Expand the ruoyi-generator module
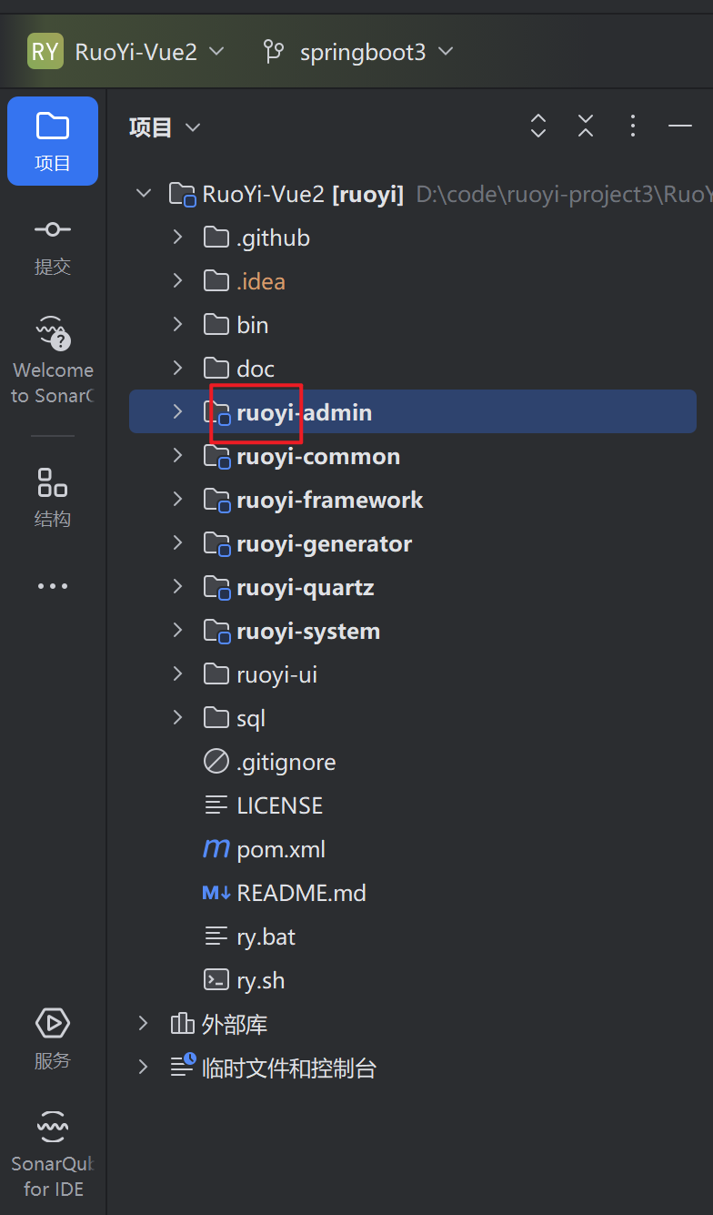 (x=177, y=543)
